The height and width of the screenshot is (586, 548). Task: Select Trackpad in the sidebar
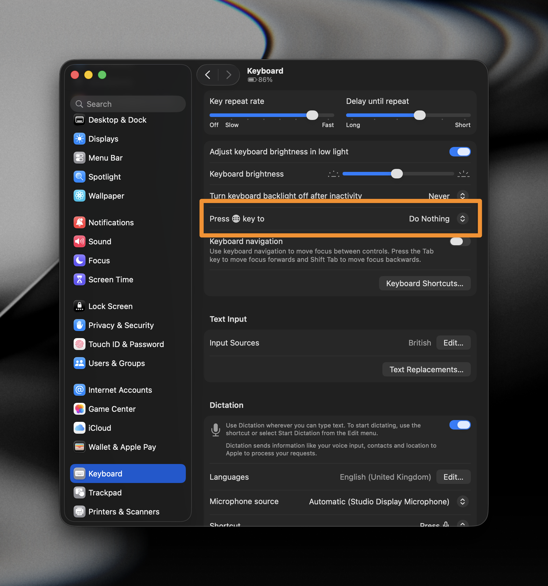coord(128,493)
